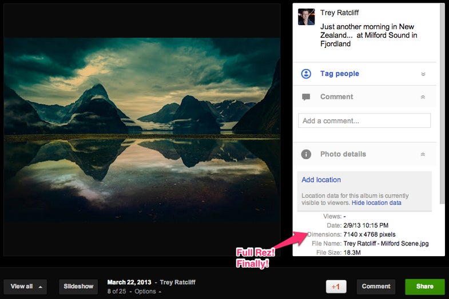Click Hide location data link
Image resolution: width=449 pixels, height=299 pixels.
pyautogui.click(x=376, y=203)
